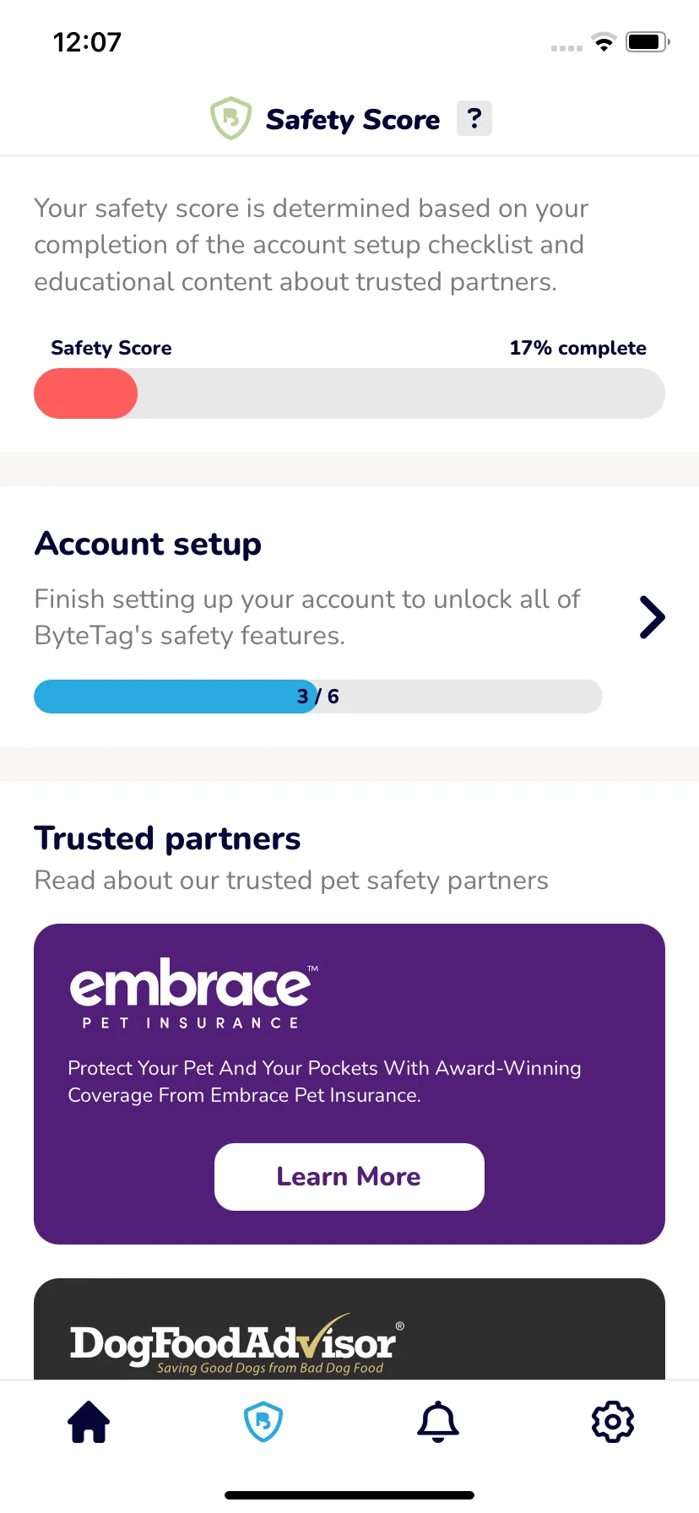Tap the Wi-Fi status icon

pyautogui.click(x=604, y=42)
